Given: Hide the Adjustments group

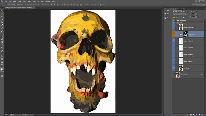Looking at the screenshot, I should [x=174, y=20].
